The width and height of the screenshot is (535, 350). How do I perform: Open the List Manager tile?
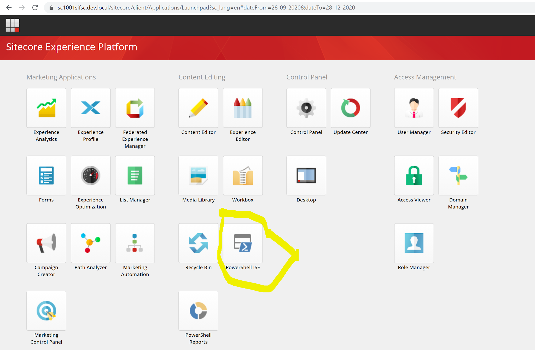point(135,176)
